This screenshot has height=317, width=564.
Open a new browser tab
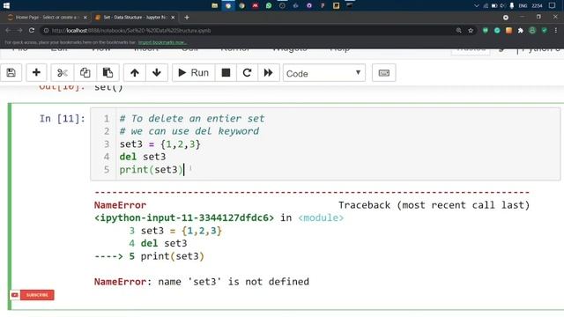click(187, 18)
